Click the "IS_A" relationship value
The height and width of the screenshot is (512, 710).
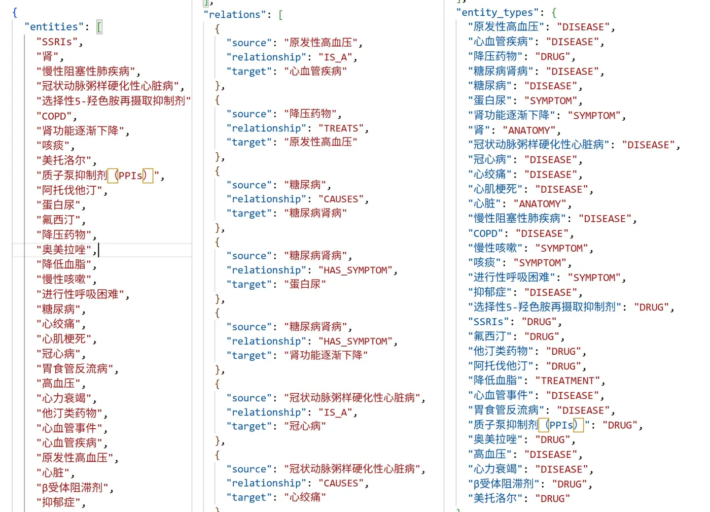[x=336, y=57]
